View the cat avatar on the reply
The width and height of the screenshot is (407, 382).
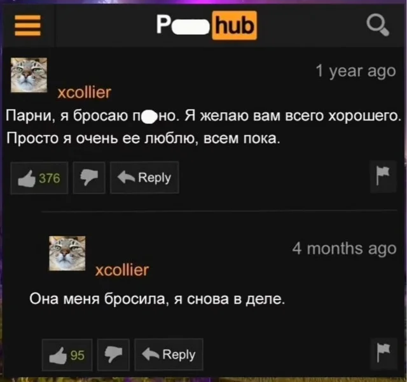67,253
